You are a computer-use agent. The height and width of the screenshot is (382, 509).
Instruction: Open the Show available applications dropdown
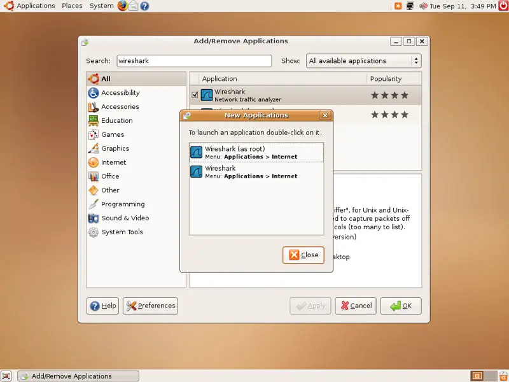click(363, 61)
